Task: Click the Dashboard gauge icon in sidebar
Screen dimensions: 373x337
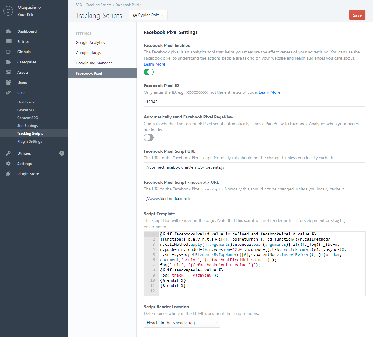Action: (x=8, y=31)
